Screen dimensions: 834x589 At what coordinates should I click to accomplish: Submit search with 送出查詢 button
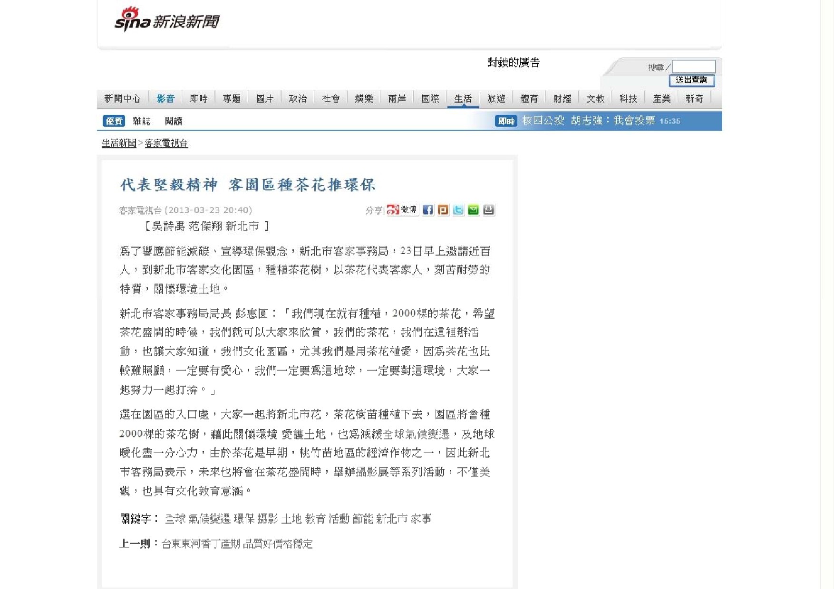point(692,80)
